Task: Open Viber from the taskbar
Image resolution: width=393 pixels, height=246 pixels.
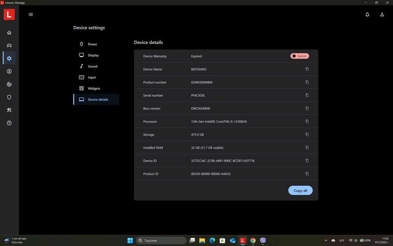Action: [263, 240]
